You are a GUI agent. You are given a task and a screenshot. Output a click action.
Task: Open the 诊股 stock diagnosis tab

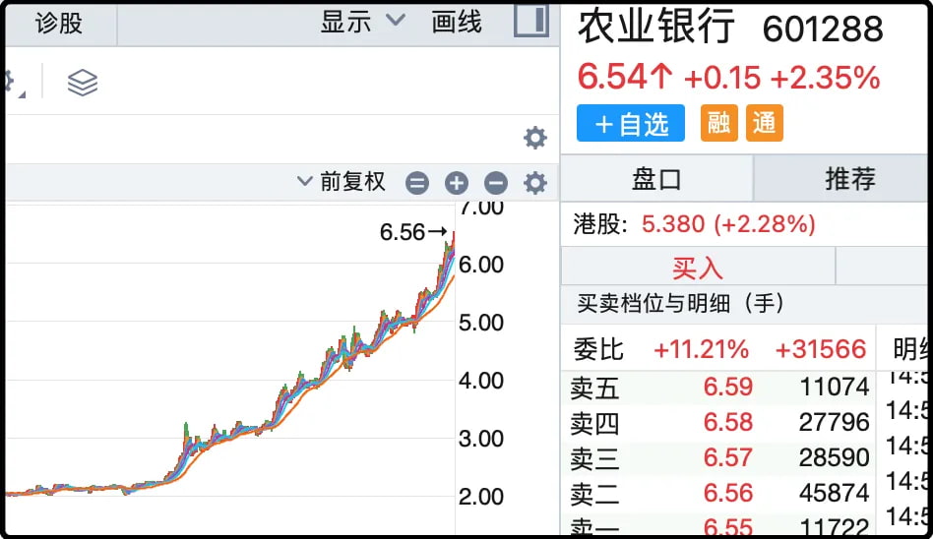pos(58,24)
